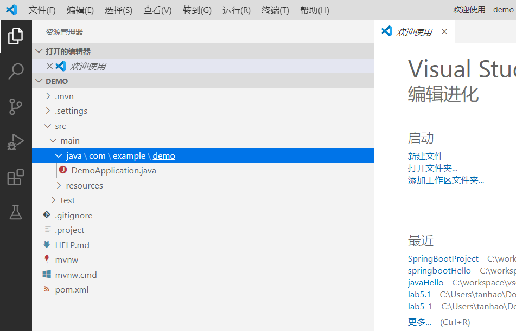Select the 'example' segment in folder path
Viewport: 516px width, 331px height.
pyautogui.click(x=129, y=156)
